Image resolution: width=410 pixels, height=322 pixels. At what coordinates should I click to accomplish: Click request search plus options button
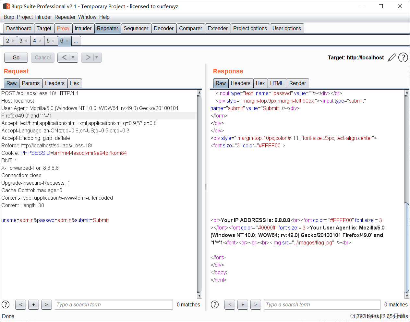33,304
